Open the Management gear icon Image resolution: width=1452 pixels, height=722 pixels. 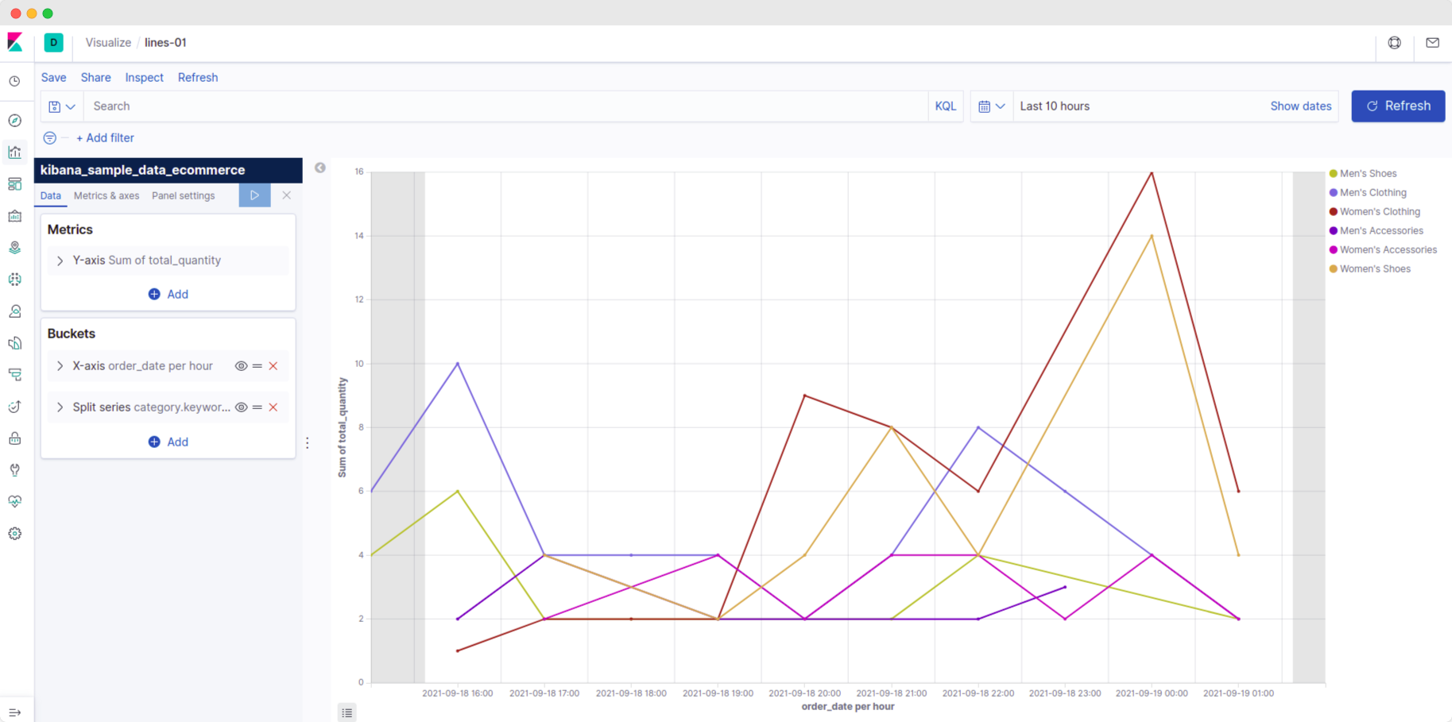[x=15, y=534]
